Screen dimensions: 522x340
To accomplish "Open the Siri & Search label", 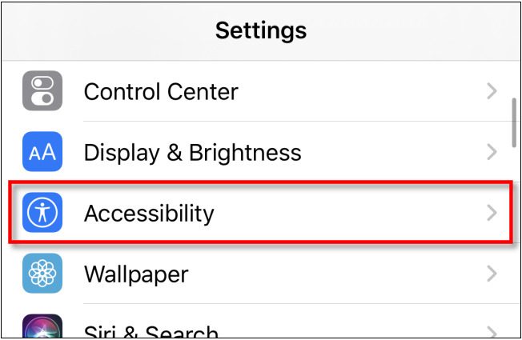I will click(x=151, y=331).
